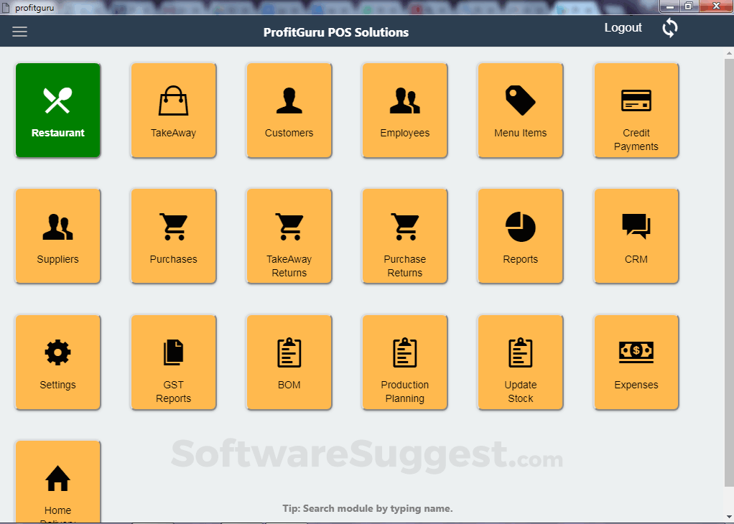Click the vertical scrollbar thumb
The height and width of the screenshot is (524, 734).
729,271
